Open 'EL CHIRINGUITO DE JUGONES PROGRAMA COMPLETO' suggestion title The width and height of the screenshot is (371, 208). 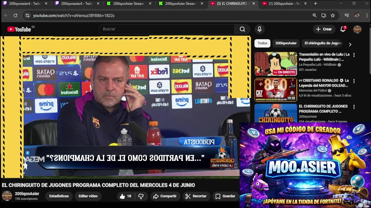(x=323, y=109)
